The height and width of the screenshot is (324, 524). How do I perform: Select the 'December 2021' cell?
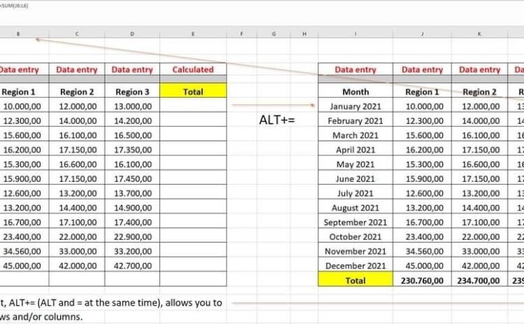point(355,265)
